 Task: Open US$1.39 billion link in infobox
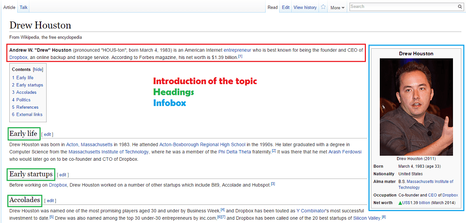point(416,203)
